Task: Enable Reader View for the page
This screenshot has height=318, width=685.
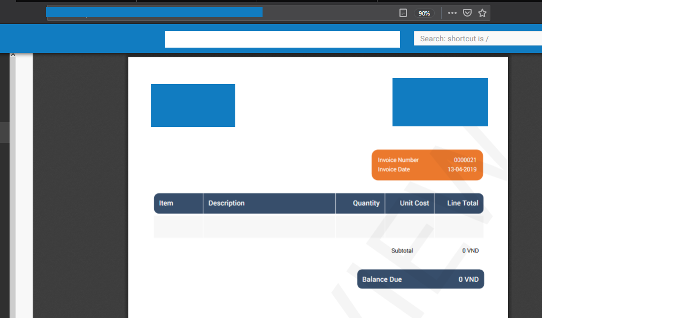Action: coord(403,12)
